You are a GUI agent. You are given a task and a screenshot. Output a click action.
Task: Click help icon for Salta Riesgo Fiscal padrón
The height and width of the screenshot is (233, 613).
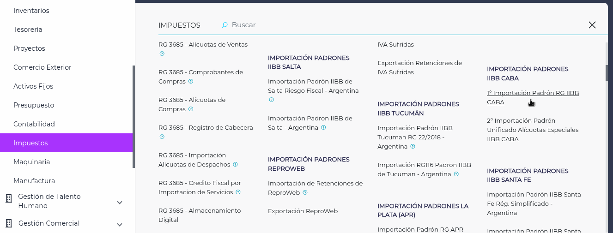pos(271,100)
